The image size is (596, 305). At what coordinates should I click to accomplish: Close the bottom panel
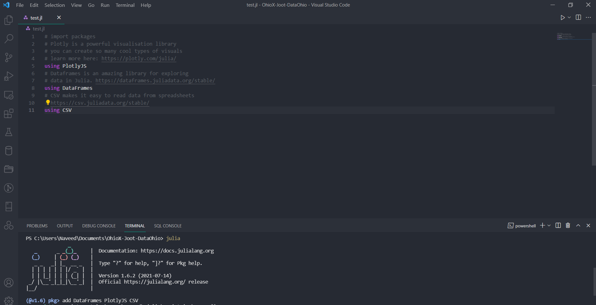tap(588, 225)
